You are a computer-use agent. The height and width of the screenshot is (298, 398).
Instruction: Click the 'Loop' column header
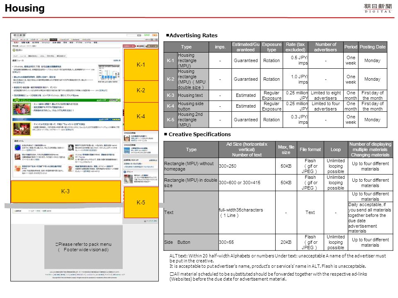(335, 149)
